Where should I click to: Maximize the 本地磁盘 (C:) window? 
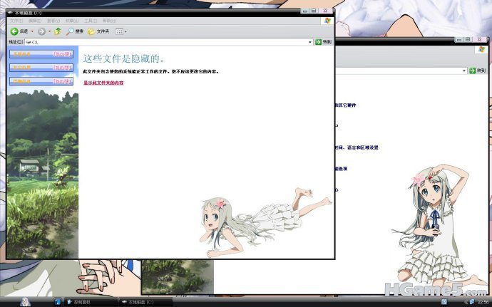[313, 11]
